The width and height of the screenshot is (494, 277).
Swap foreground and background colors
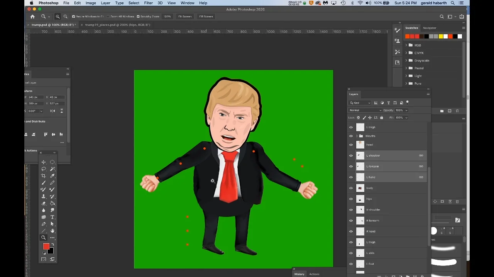(52, 245)
